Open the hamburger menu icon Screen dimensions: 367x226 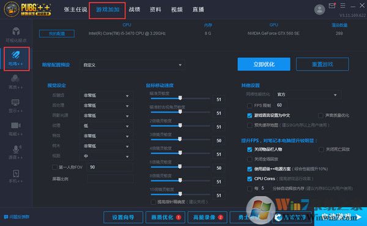343,5
